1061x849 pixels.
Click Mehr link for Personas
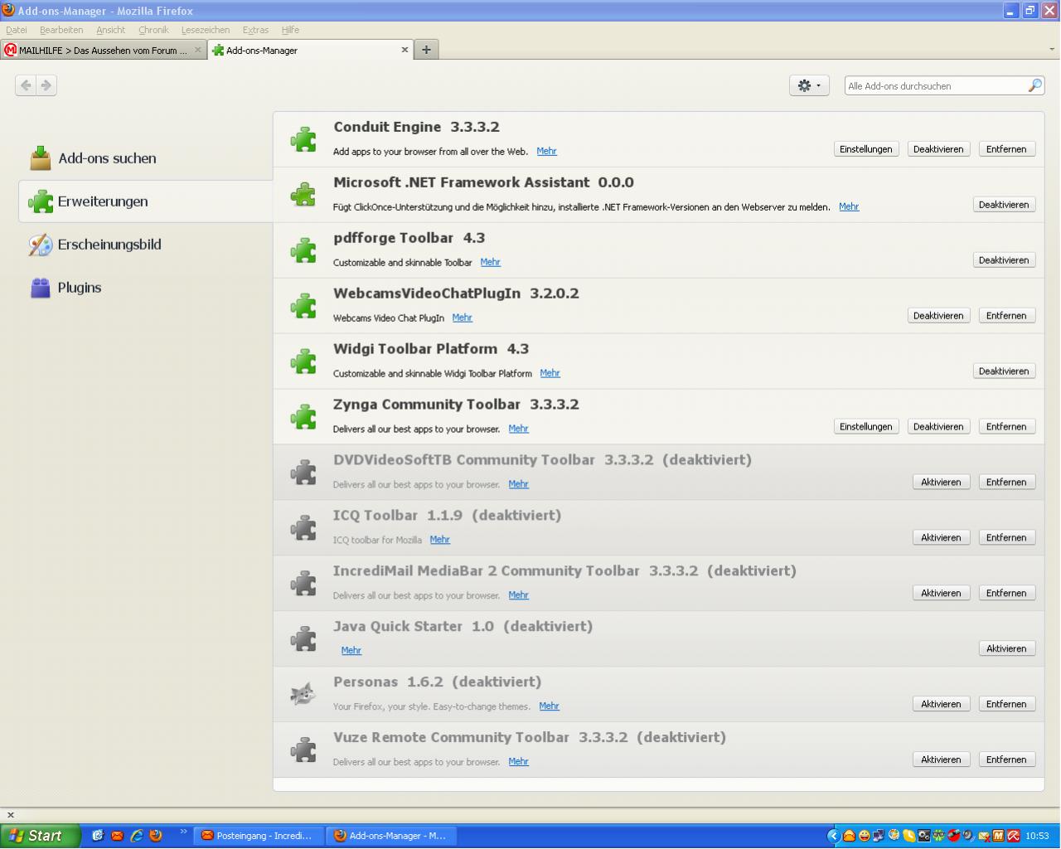[549, 706]
